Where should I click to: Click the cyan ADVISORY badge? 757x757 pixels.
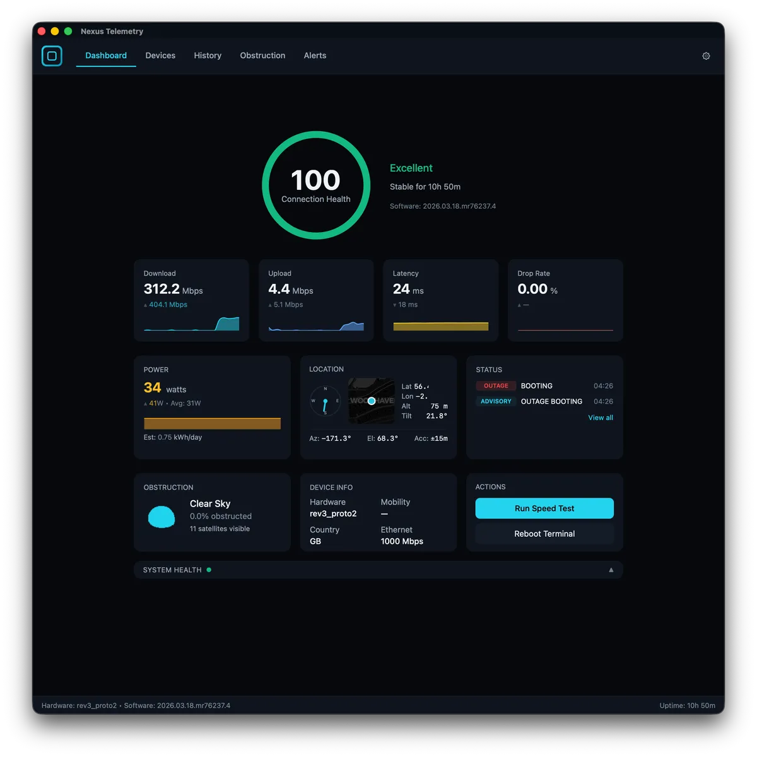click(496, 401)
